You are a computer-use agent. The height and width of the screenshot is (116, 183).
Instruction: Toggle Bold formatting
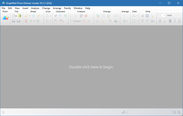click(170, 21)
